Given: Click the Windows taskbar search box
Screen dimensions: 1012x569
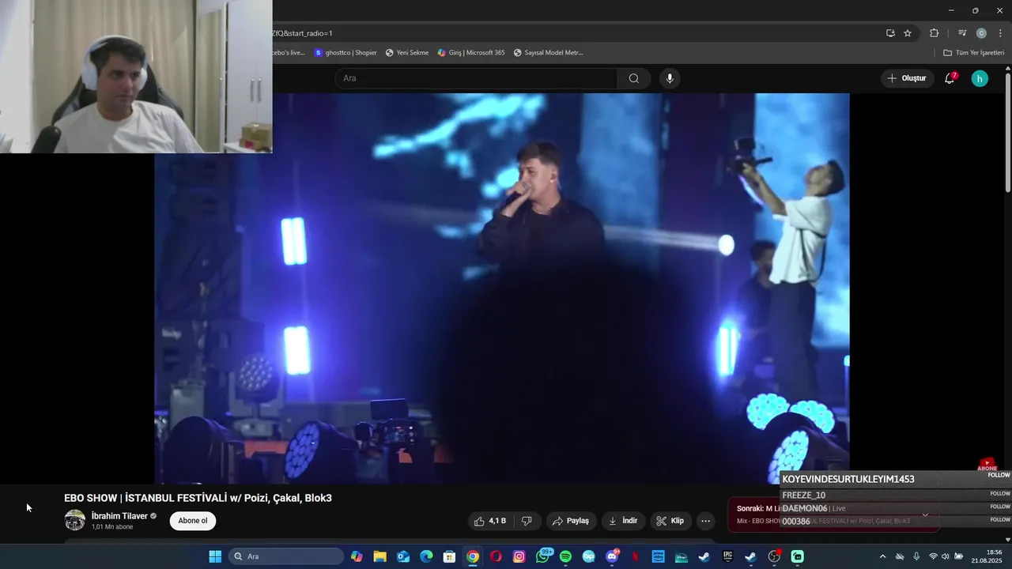Looking at the screenshot, I should pyautogui.click(x=286, y=556).
